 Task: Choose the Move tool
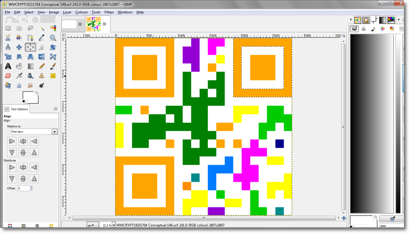pos(19,47)
